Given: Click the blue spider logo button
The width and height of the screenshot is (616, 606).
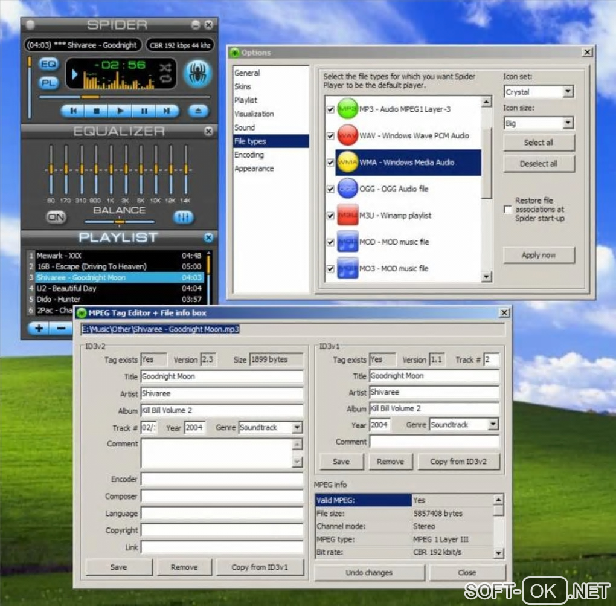Looking at the screenshot, I should 198,73.
